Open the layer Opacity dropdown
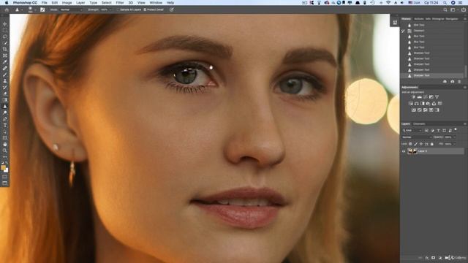 pyautogui.click(x=454, y=137)
